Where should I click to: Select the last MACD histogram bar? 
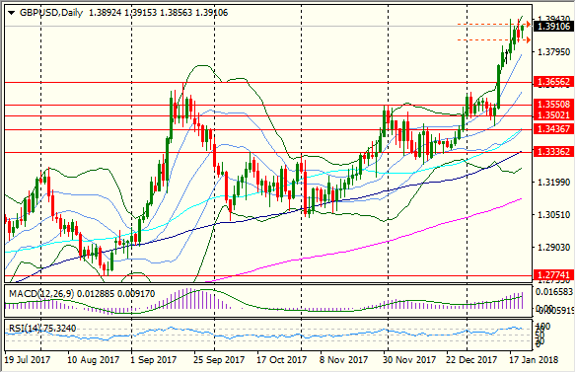coord(522,300)
